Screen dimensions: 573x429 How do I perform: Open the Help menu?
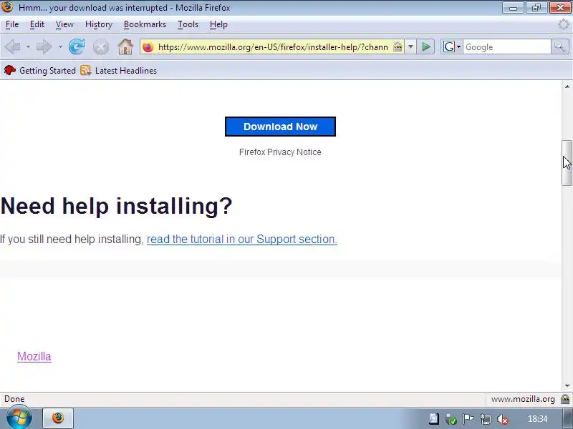(x=218, y=24)
